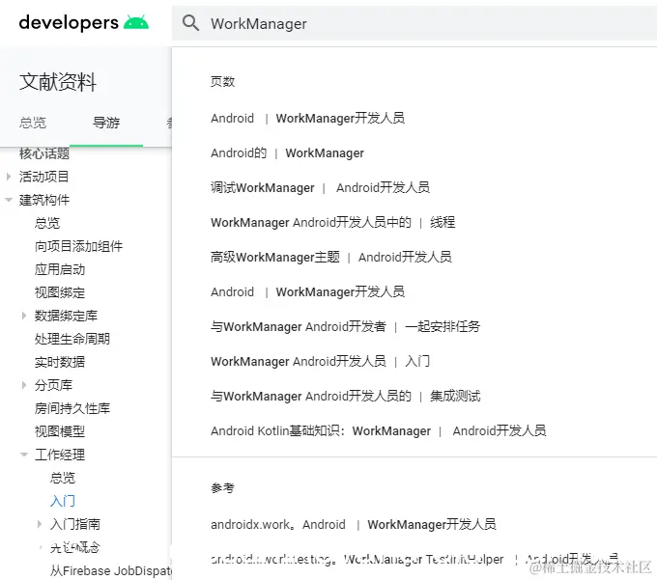This screenshot has height=580, width=657.
Task: Open result 高级WorkManager主题
Action: (x=331, y=258)
